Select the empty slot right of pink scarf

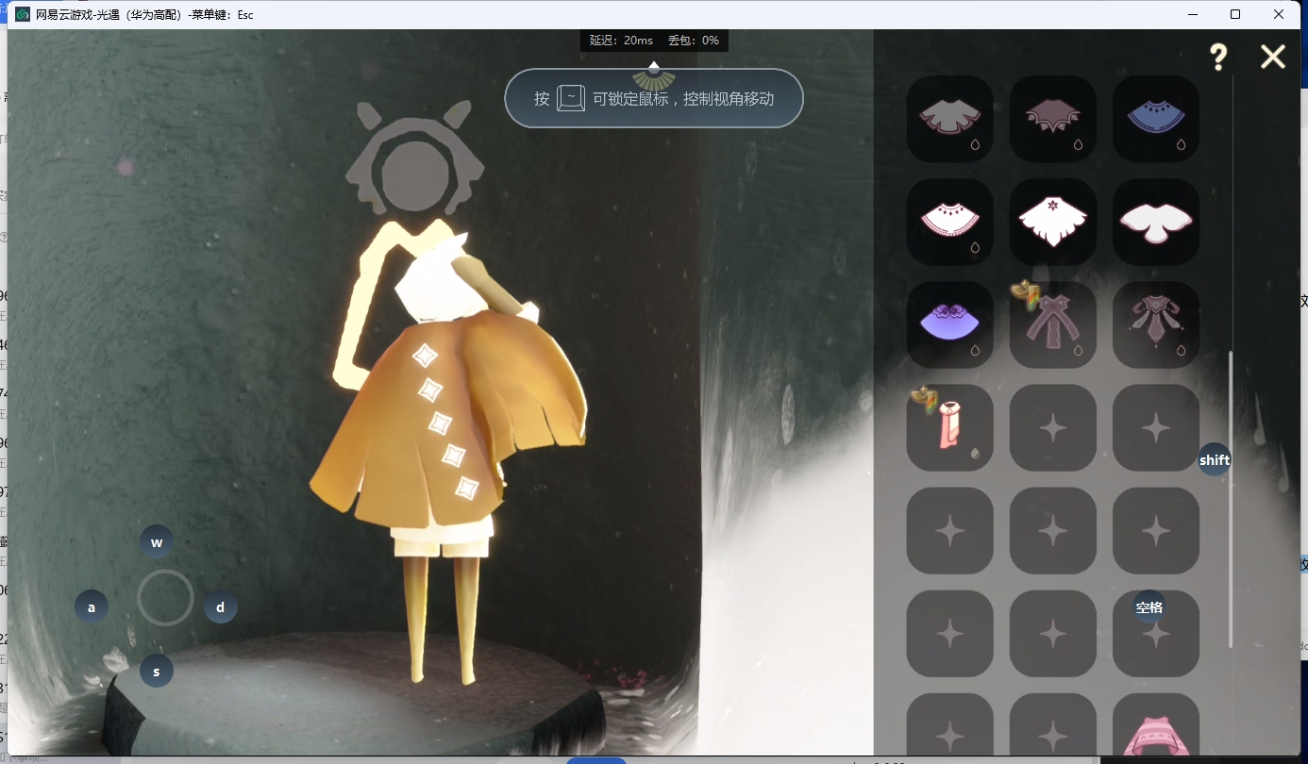pos(1052,427)
